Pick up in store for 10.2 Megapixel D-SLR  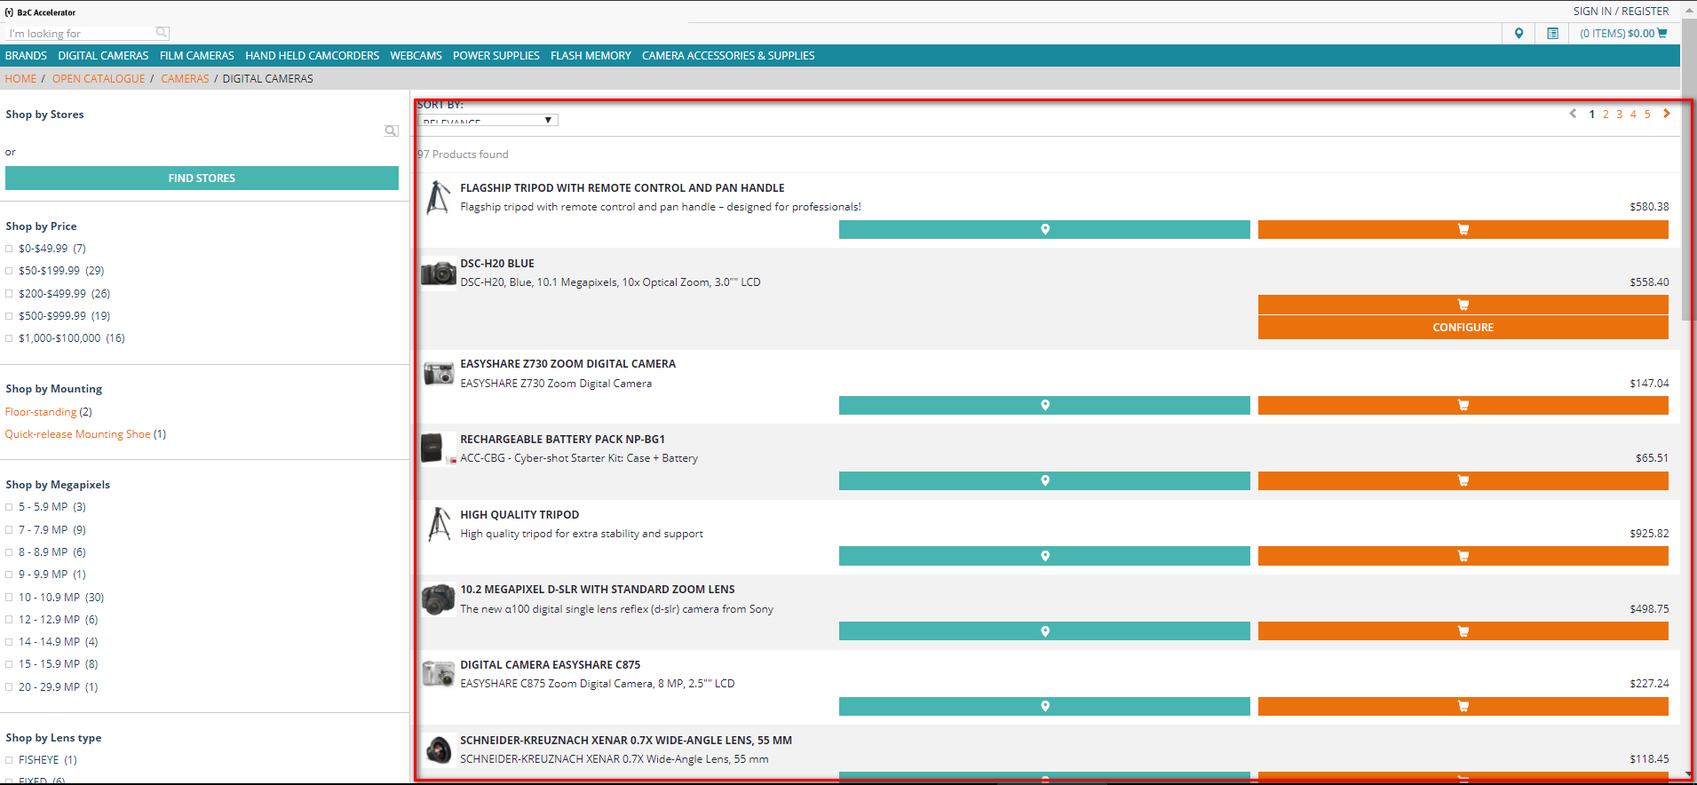pos(1044,631)
